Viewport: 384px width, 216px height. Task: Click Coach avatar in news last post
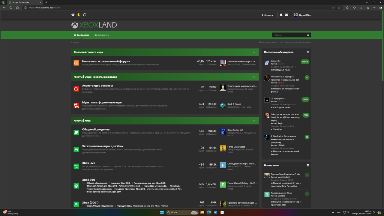(x=223, y=63)
